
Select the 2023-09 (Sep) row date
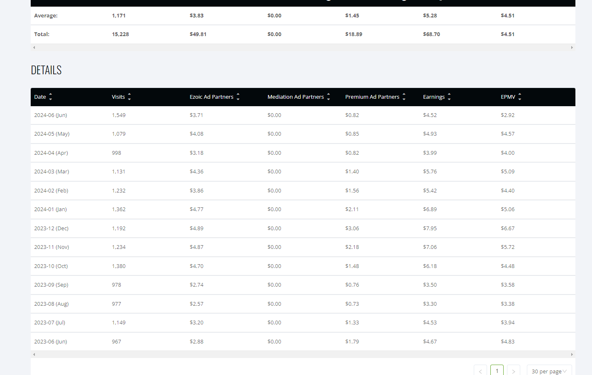[x=51, y=285]
